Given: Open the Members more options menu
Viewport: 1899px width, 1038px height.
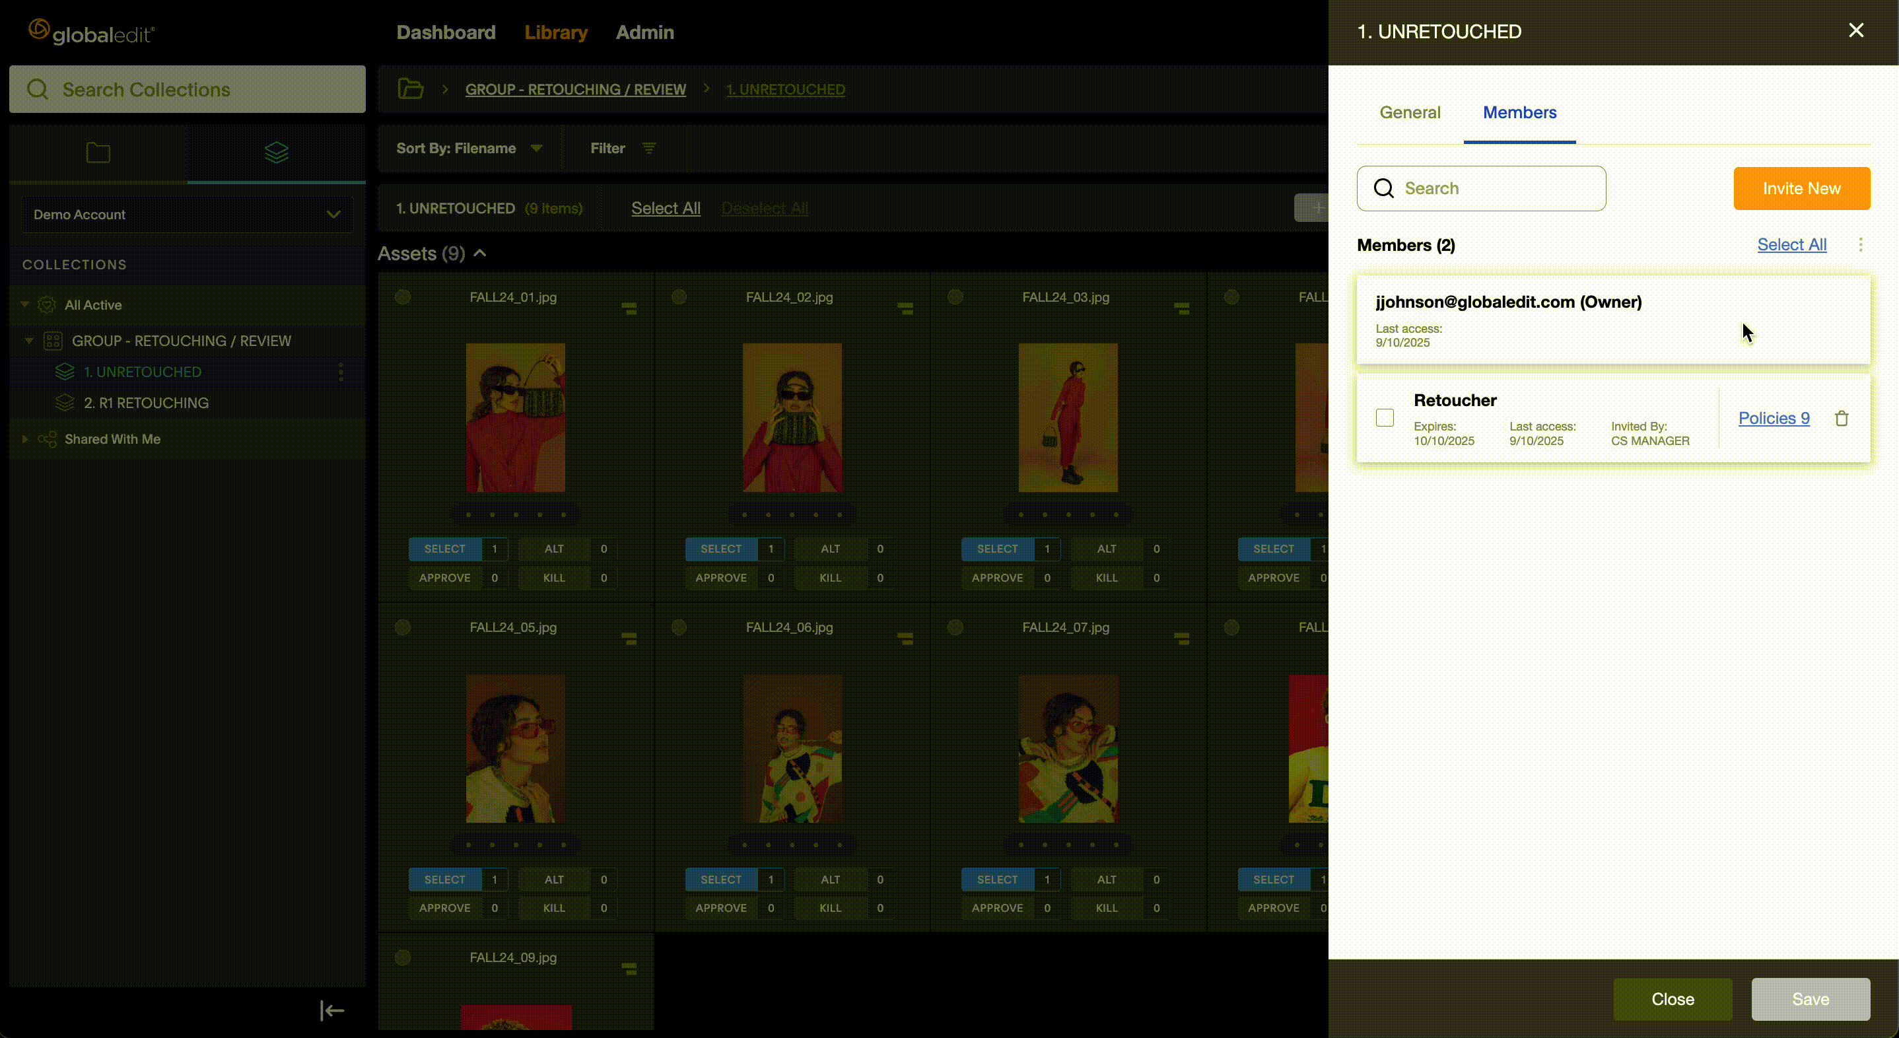Looking at the screenshot, I should tap(1861, 245).
